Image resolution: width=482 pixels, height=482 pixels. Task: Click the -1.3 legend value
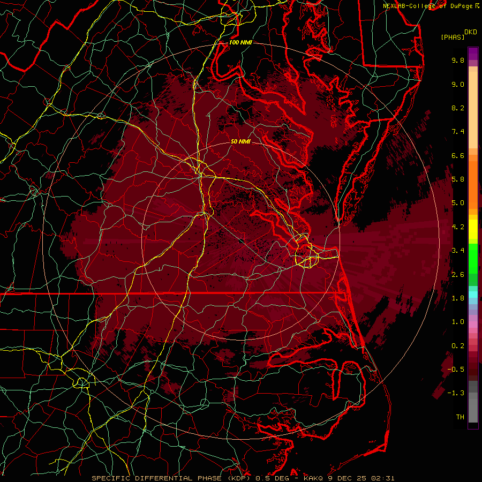pyautogui.click(x=456, y=393)
